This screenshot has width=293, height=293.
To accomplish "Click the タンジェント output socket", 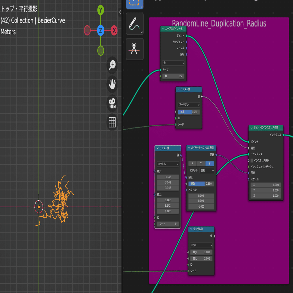I will 187,42.
